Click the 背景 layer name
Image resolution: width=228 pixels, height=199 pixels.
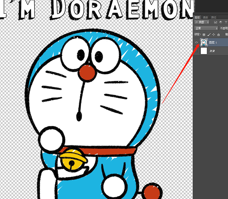pos(212,51)
